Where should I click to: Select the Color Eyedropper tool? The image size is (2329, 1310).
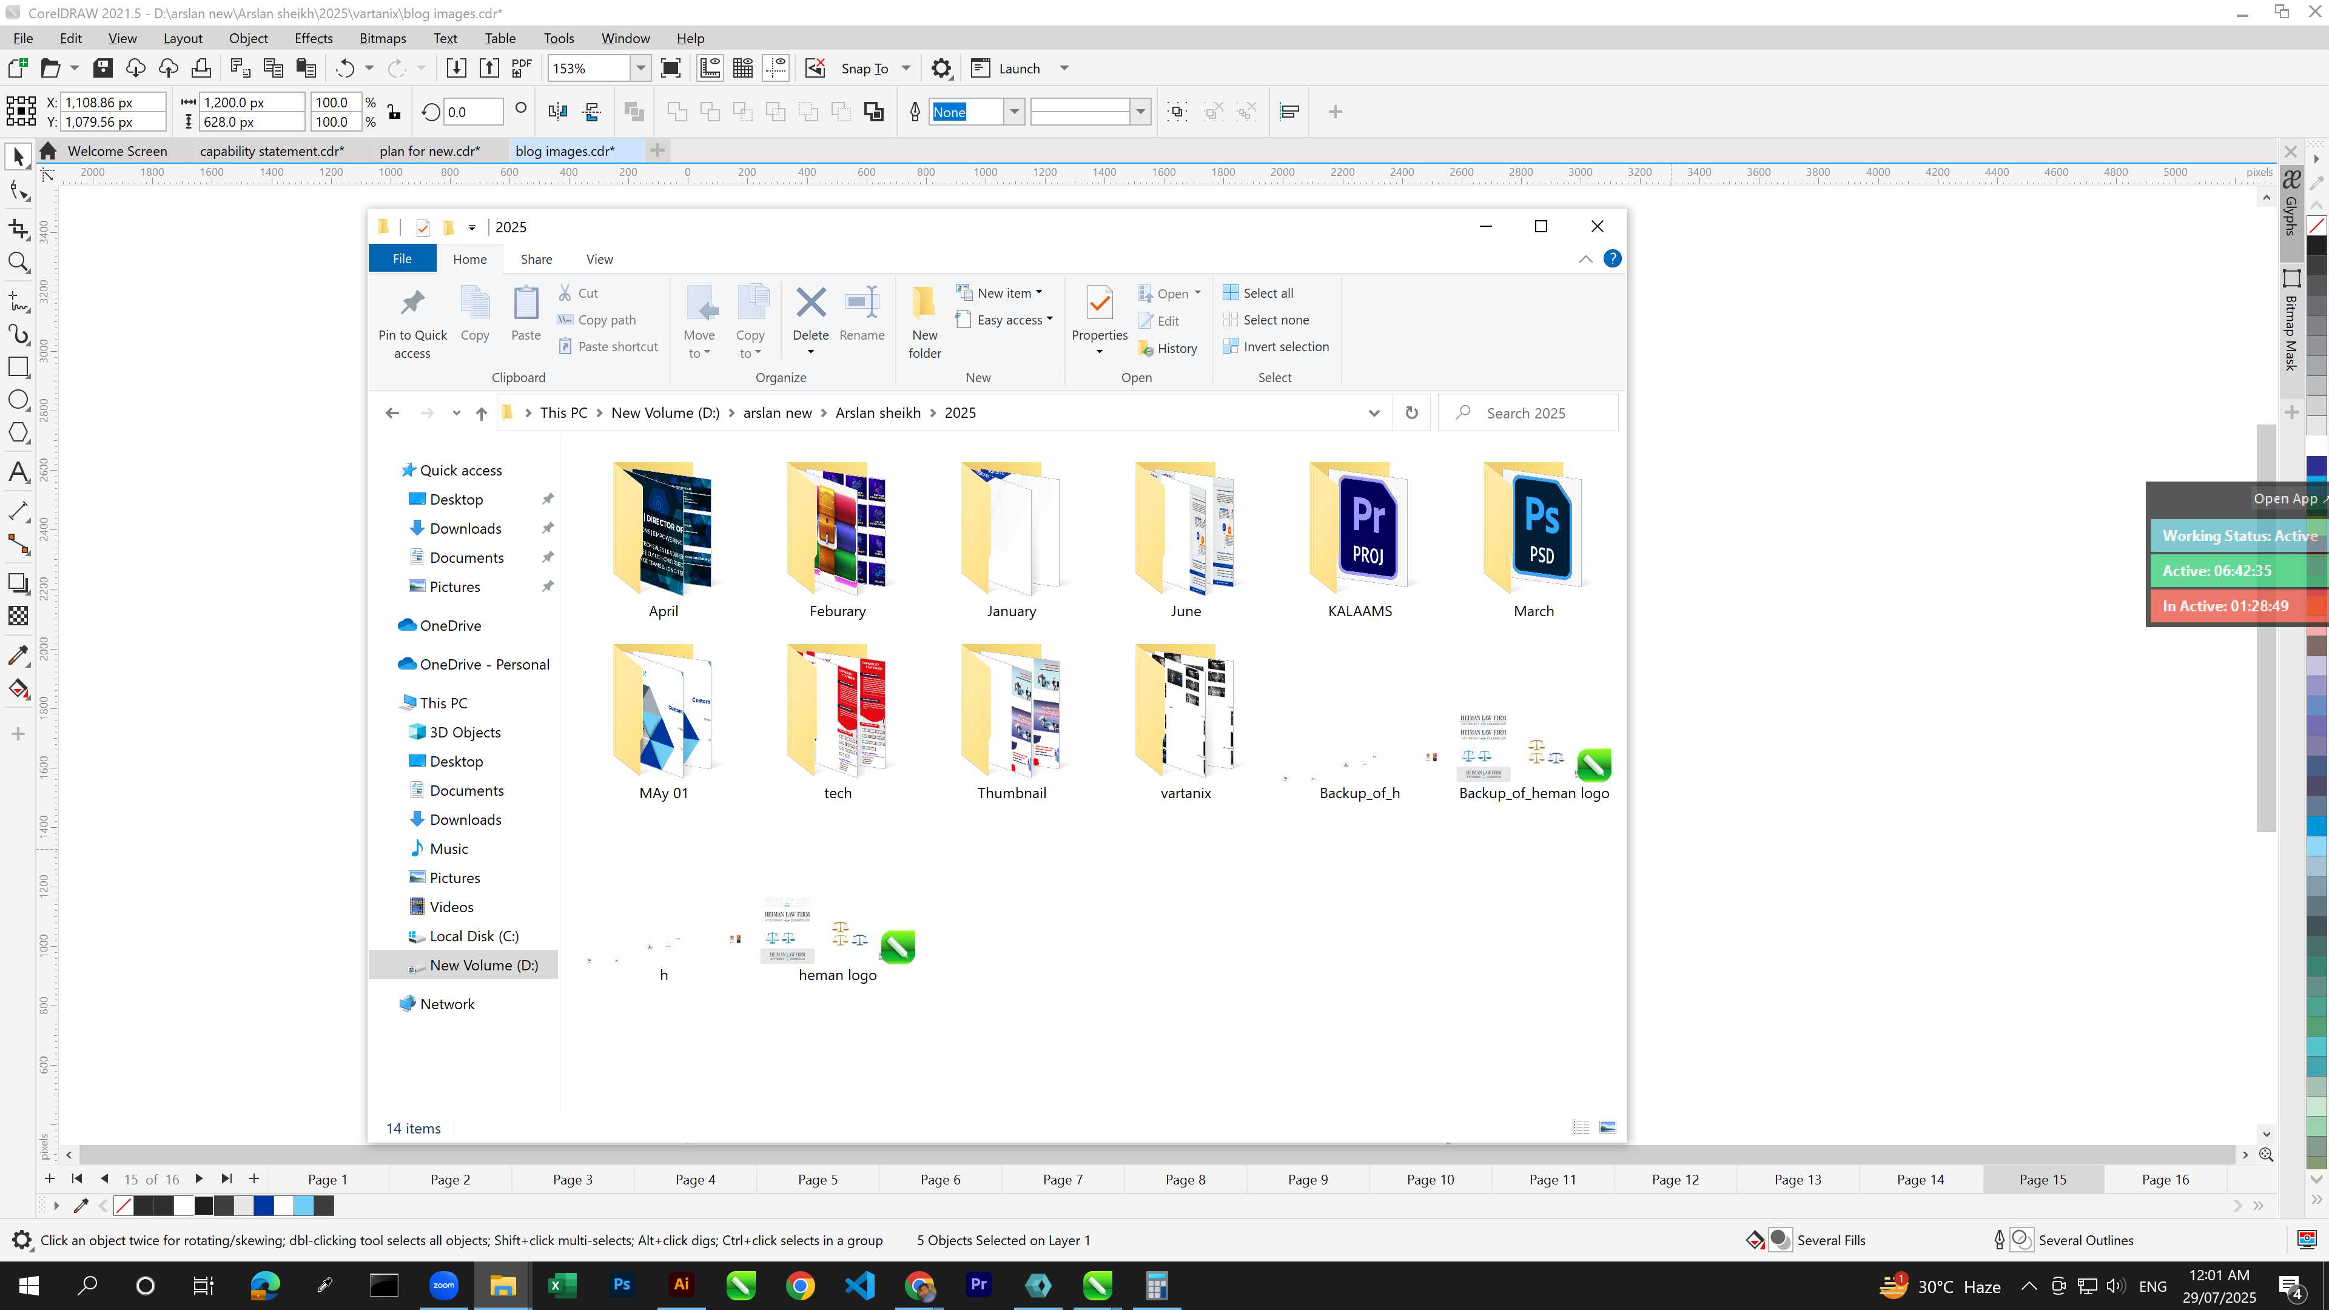click(x=18, y=654)
